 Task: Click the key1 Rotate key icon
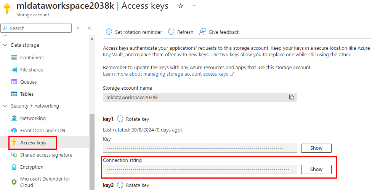point(120,119)
